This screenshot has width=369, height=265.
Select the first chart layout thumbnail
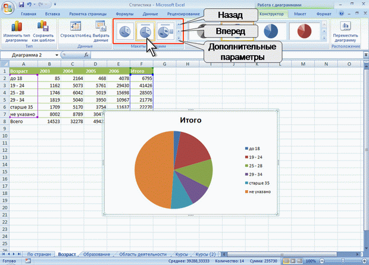[126, 32]
